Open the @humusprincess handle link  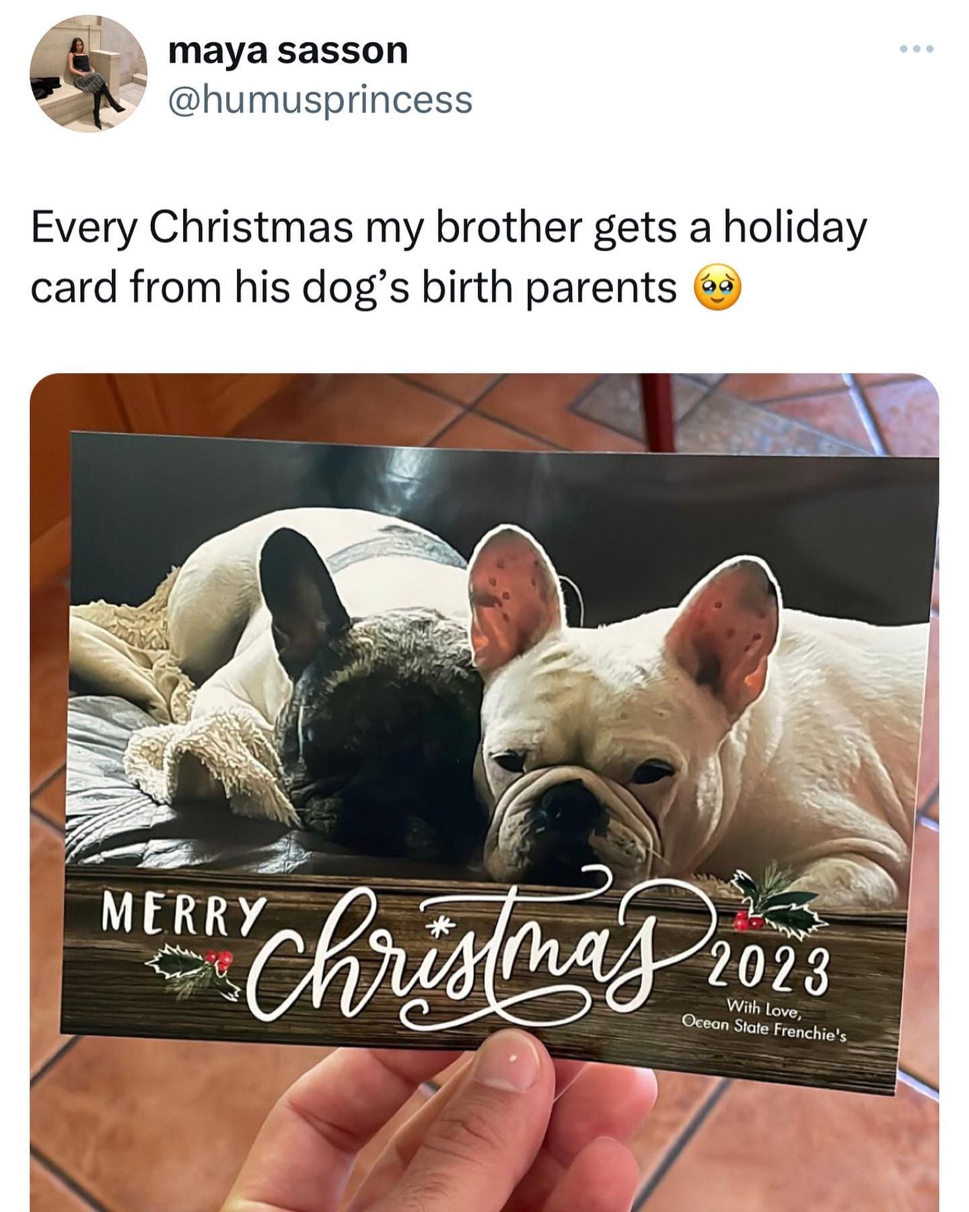tap(320, 100)
